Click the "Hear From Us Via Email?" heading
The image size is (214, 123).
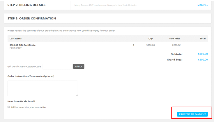(x=21, y=101)
